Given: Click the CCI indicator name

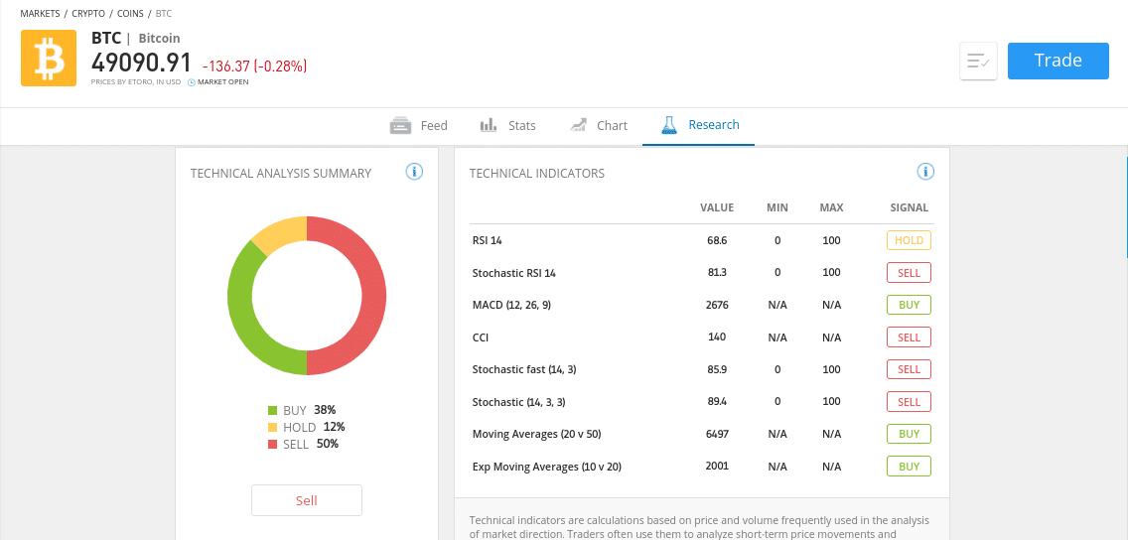Looking at the screenshot, I should 481,337.
